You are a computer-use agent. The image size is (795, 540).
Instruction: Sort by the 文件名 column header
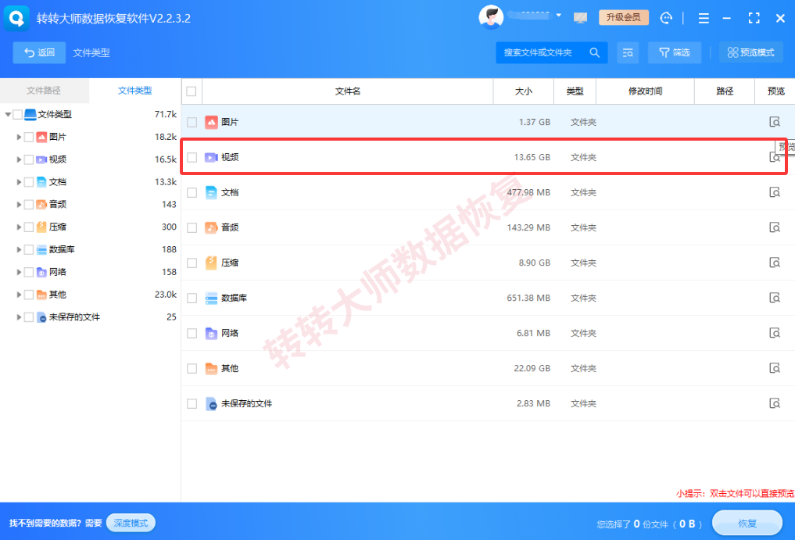pyautogui.click(x=348, y=91)
